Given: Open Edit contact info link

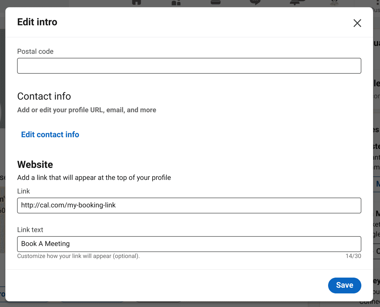Looking at the screenshot, I should pos(50,135).
